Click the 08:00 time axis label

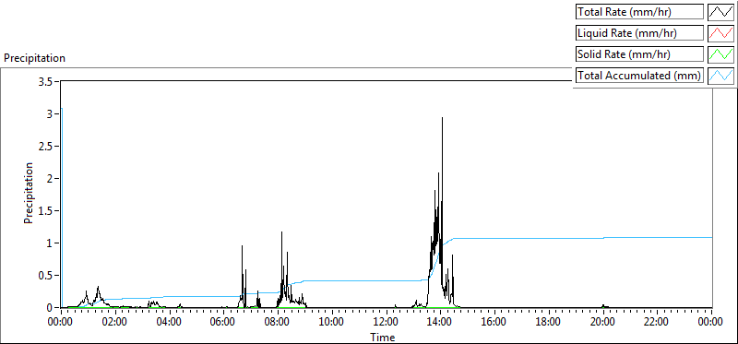coord(278,323)
